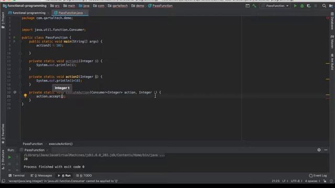335x188 pixels.
Task: Click the Stop button in top toolbar
Action: [x=316, y=6]
